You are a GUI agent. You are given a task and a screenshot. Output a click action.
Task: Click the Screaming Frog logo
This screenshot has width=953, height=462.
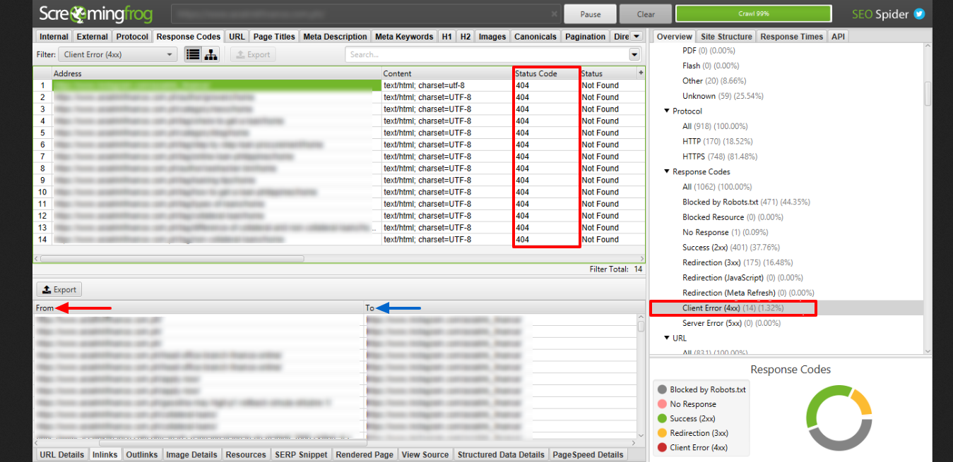coord(90,14)
